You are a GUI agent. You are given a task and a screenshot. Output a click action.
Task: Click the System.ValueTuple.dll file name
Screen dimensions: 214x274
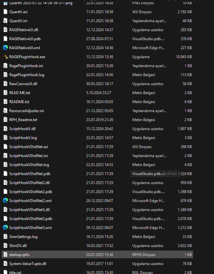pos(28,264)
